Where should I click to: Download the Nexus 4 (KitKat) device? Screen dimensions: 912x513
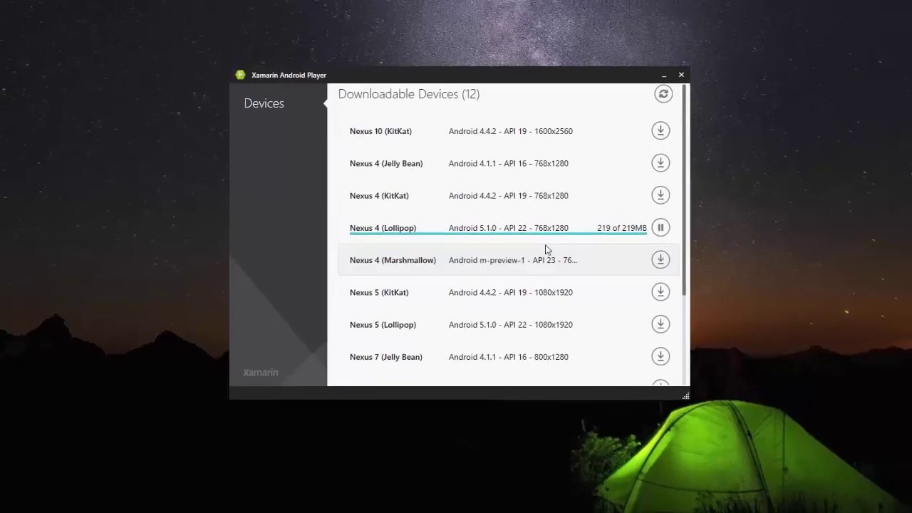(x=660, y=195)
